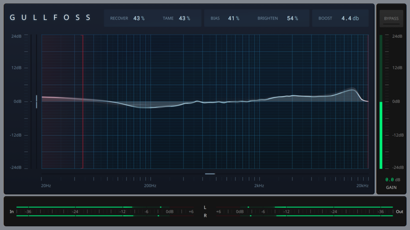Click the Bias 41 % value
Screen dimensions: 410x230
point(234,18)
